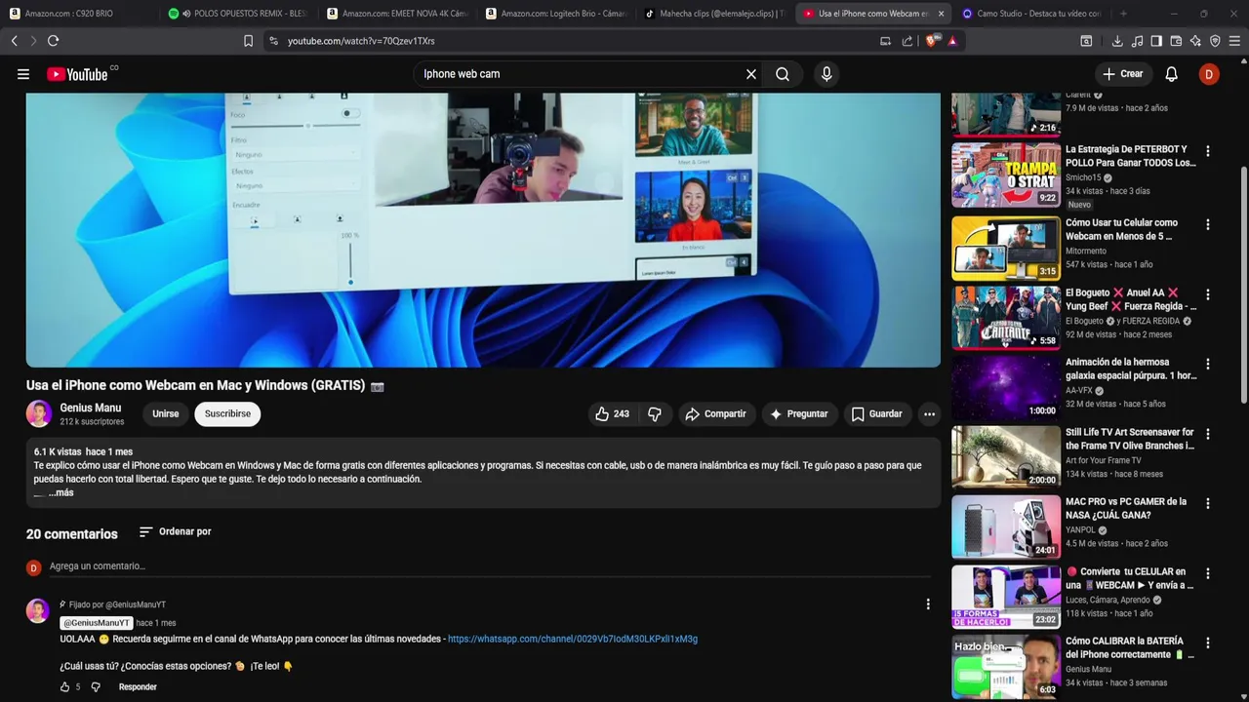
Task: Open options for Still Life TV video
Action: [1208, 434]
